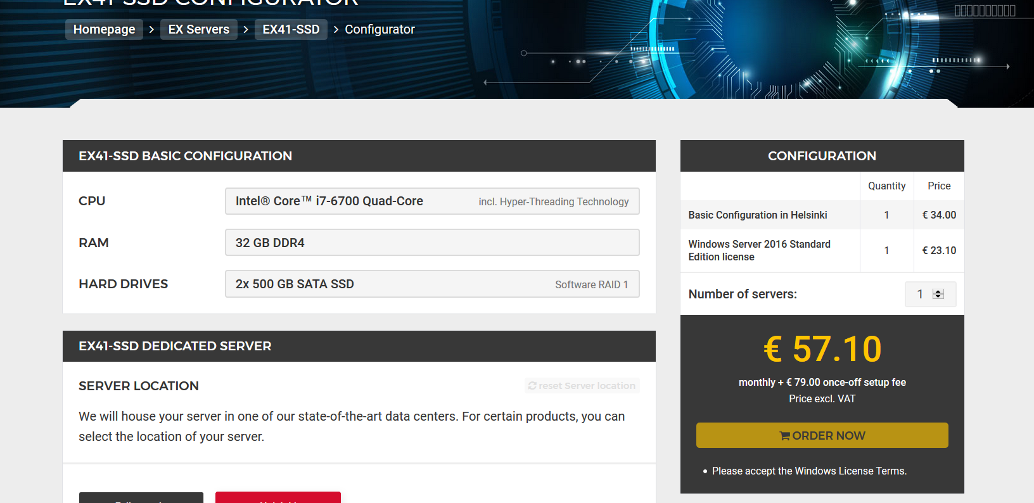Click the incl. Hyper-Threading Technology note
The image size is (1034, 503).
(x=554, y=201)
